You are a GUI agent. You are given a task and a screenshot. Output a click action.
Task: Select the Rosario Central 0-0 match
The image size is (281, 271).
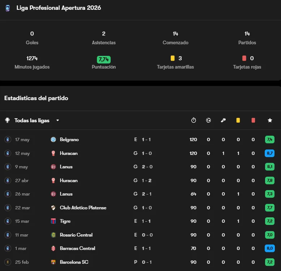(x=140, y=235)
